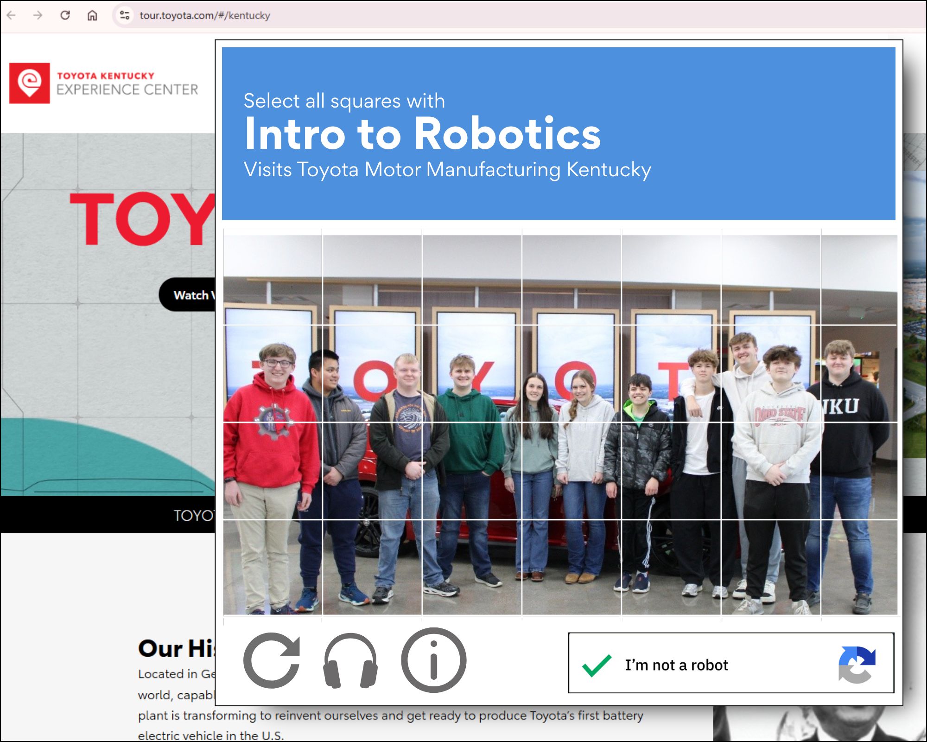Click the reCAPTCHA logo icon
This screenshot has height=742, width=927.
tap(857, 664)
